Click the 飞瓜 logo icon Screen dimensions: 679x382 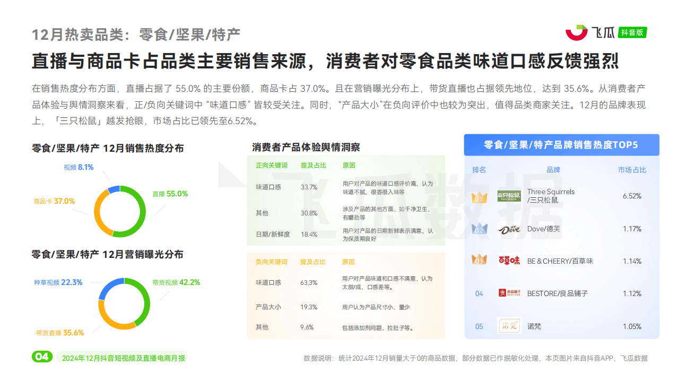pyautogui.click(x=577, y=32)
